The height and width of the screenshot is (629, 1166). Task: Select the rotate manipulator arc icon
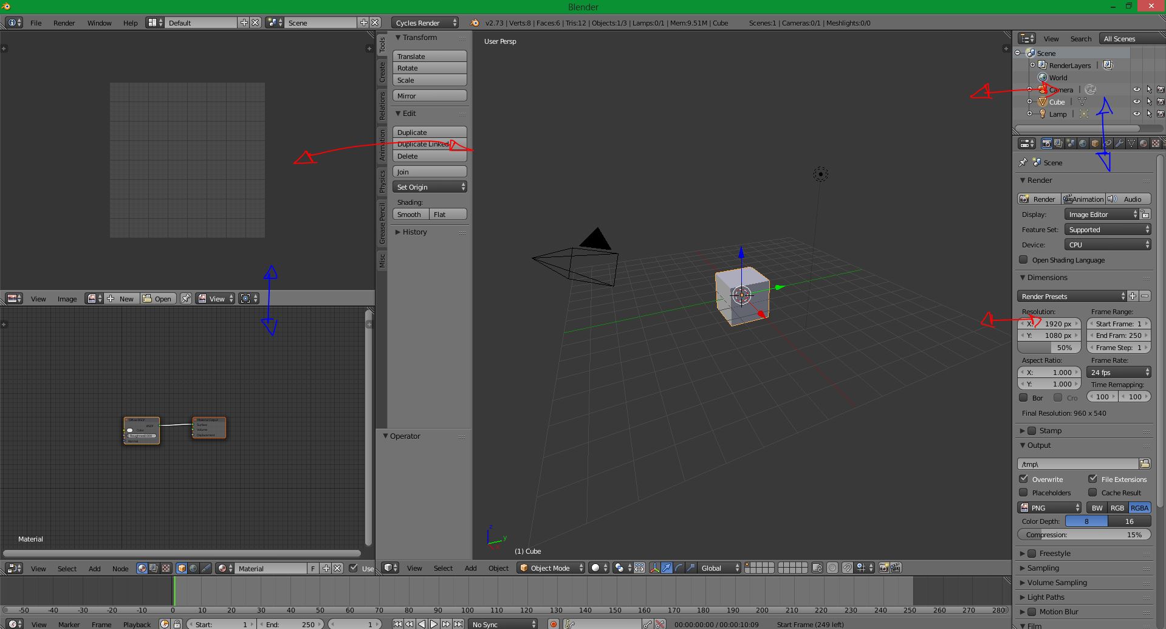[679, 568]
